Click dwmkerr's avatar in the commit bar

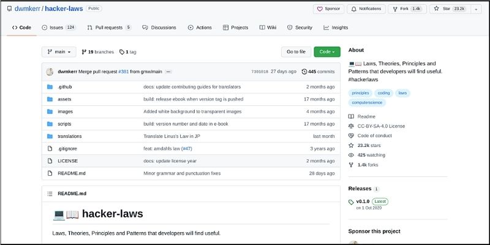50,72
